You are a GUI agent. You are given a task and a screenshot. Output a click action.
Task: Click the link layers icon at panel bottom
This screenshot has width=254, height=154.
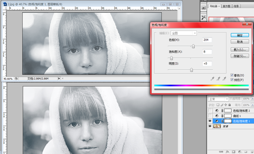tap(221, 152)
